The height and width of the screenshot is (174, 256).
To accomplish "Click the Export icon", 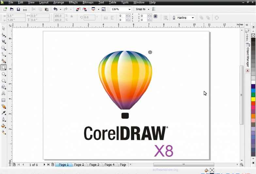I will point(85,9).
